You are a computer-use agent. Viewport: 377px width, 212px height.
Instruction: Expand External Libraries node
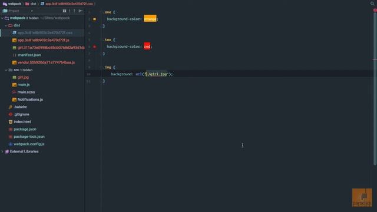point(2,151)
